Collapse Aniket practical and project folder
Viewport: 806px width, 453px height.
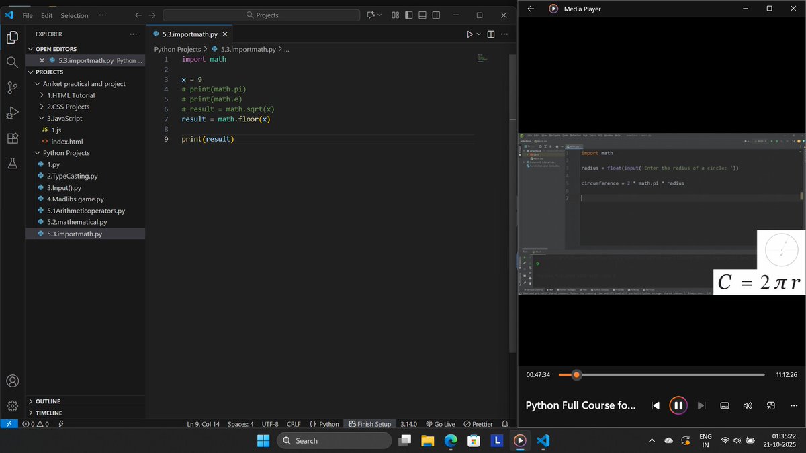pyautogui.click(x=85, y=84)
